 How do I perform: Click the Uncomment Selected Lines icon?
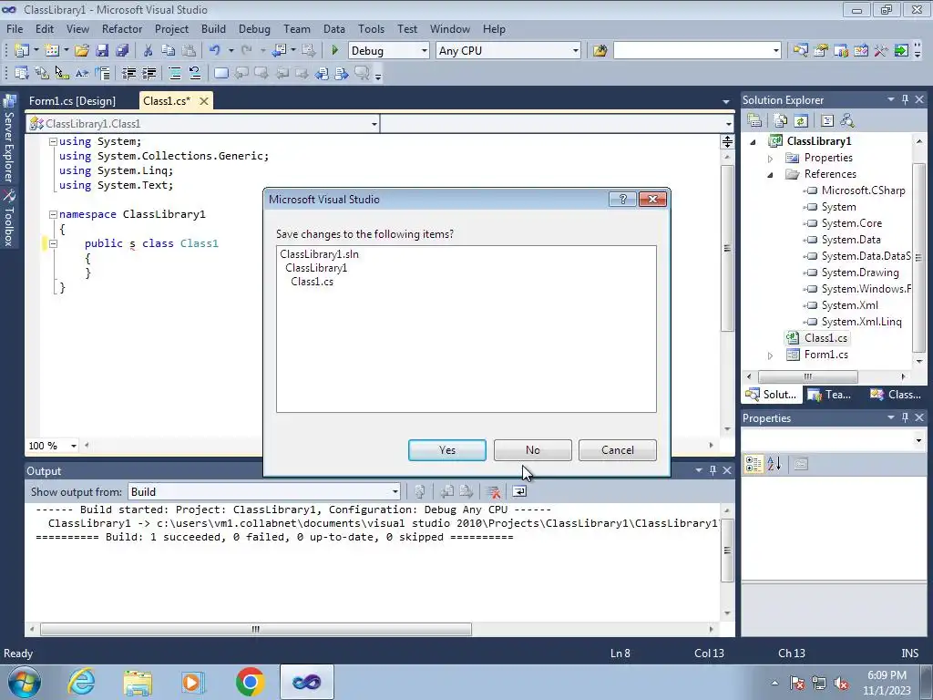[195, 73]
